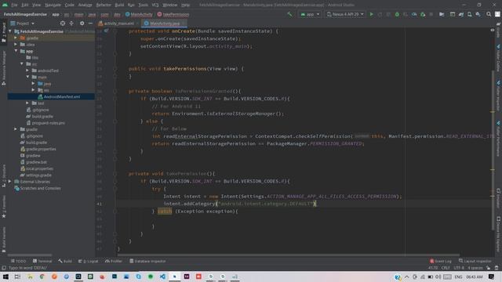This screenshot has width=502, height=282.
Task: Open the Project tool window stripe button
Action: tap(4, 32)
